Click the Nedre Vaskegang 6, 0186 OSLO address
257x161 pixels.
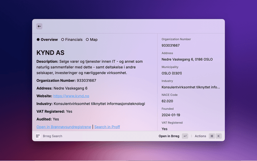tap(187, 59)
